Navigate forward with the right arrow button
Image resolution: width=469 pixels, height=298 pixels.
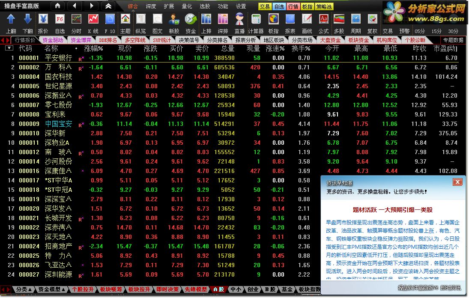click(x=92, y=6)
